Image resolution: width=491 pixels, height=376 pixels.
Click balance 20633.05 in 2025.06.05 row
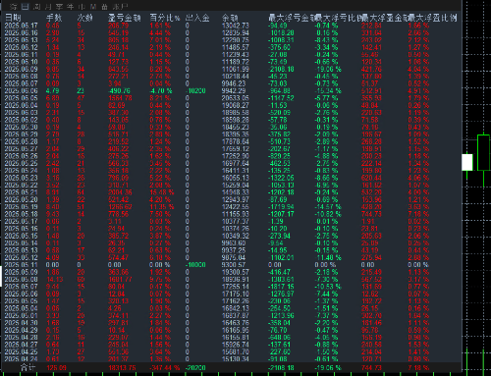(236, 98)
